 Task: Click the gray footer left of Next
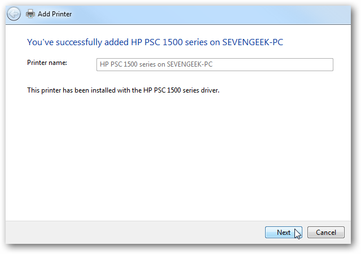pyautogui.click(x=134, y=233)
